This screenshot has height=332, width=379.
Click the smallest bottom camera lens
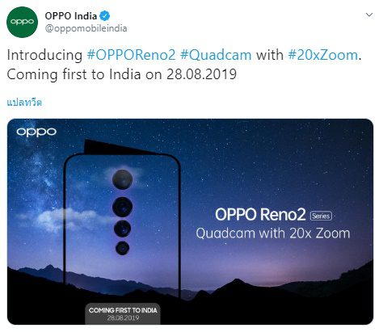tap(122, 248)
